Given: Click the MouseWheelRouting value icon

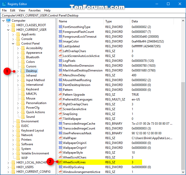Looking at the screenshot, I should click(x=60, y=80).
